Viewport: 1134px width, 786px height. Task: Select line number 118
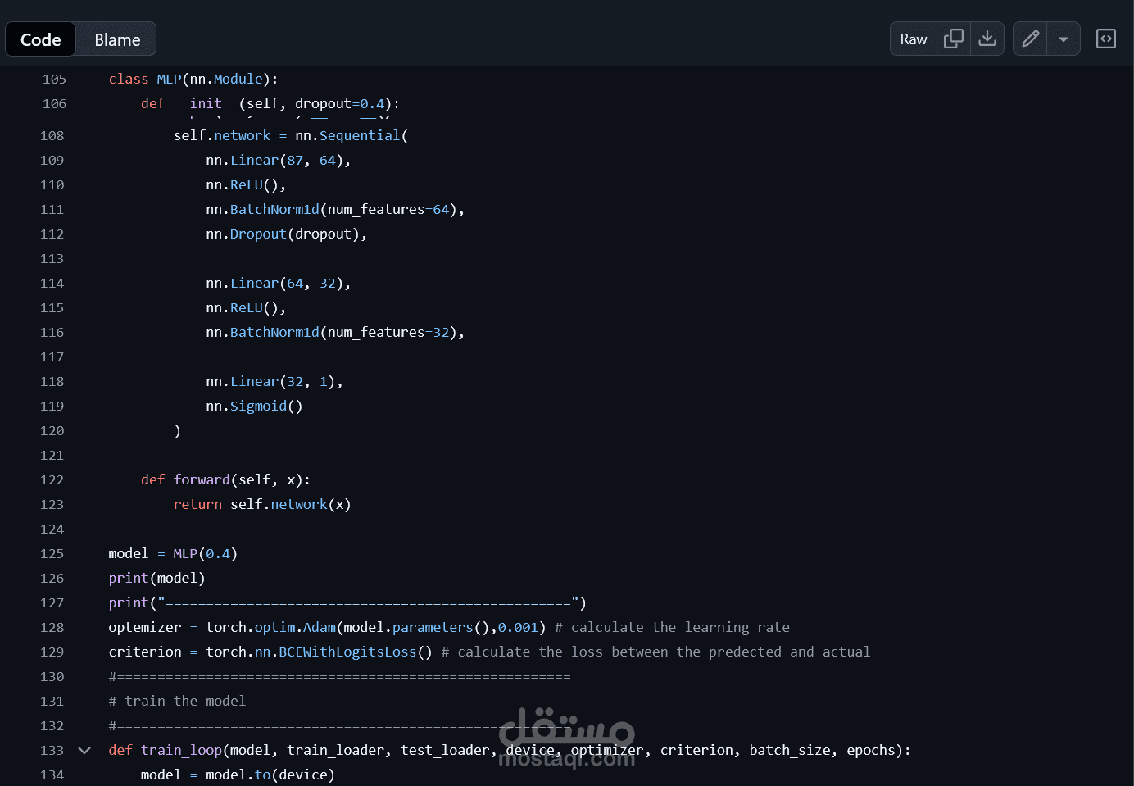52,381
